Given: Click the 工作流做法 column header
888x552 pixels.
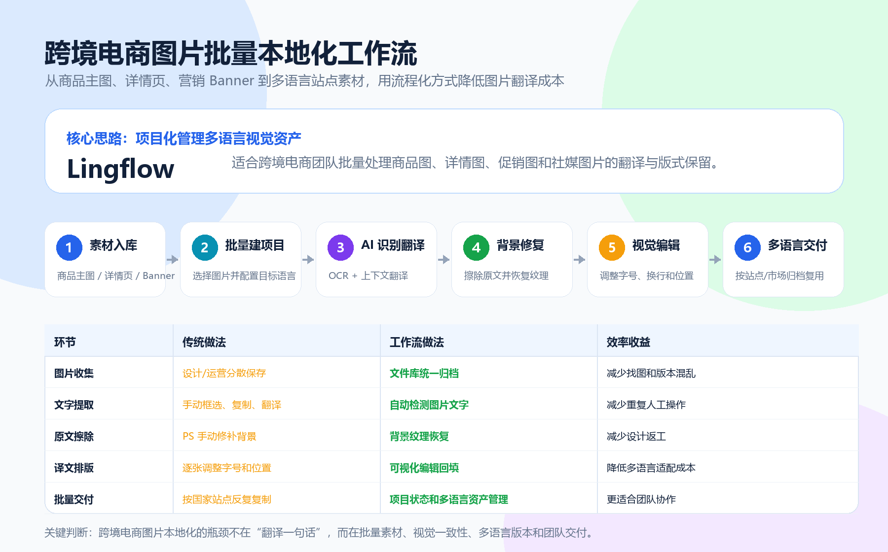Looking at the screenshot, I should [416, 342].
